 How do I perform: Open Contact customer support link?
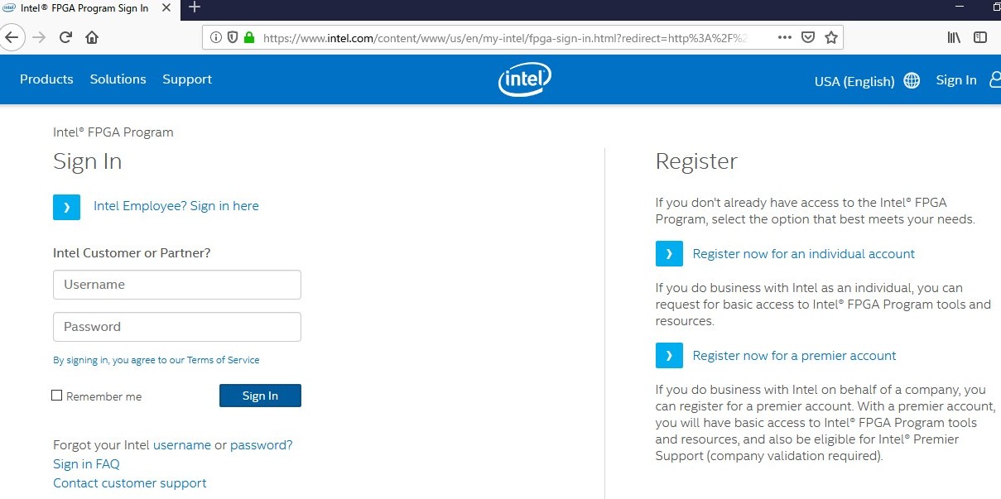coord(130,483)
